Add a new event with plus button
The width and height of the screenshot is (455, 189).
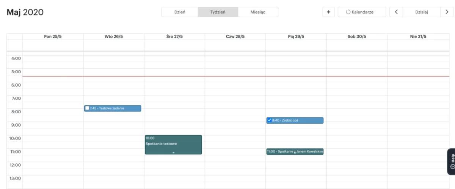tap(328, 12)
